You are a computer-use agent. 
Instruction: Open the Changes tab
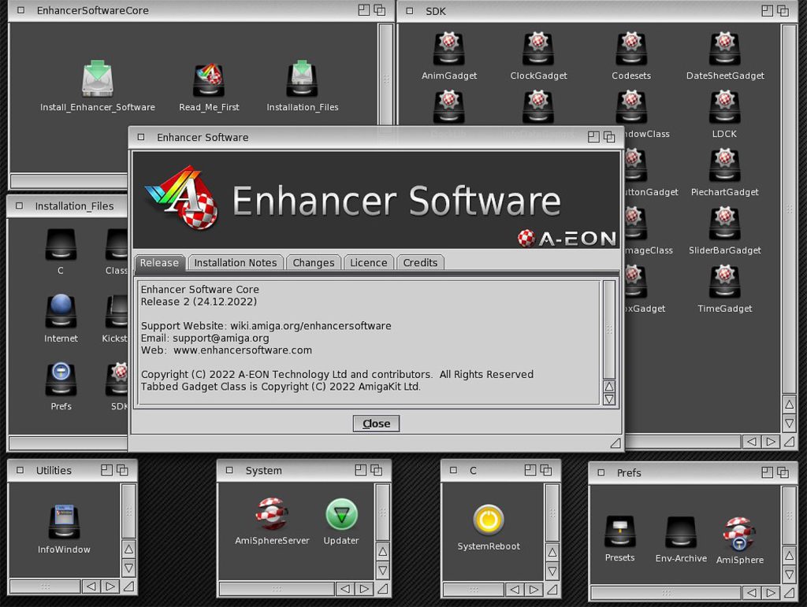click(314, 263)
